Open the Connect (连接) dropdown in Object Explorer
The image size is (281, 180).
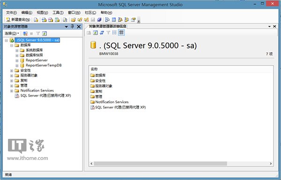point(12,34)
